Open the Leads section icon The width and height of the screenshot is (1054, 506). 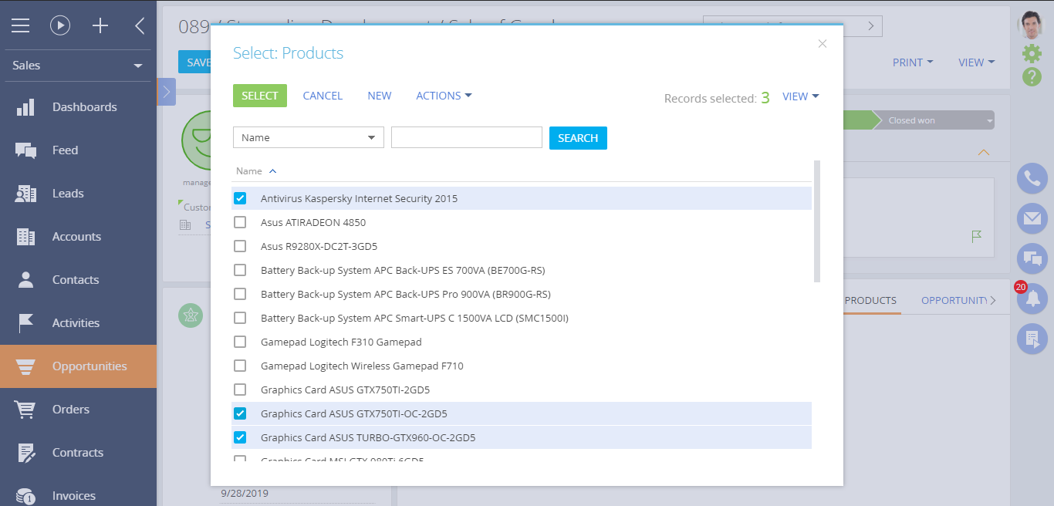point(25,194)
